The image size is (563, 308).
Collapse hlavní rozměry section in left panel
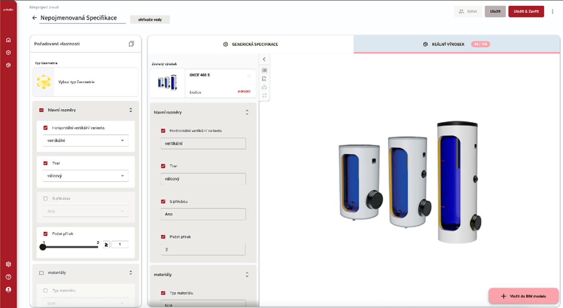pos(130,110)
